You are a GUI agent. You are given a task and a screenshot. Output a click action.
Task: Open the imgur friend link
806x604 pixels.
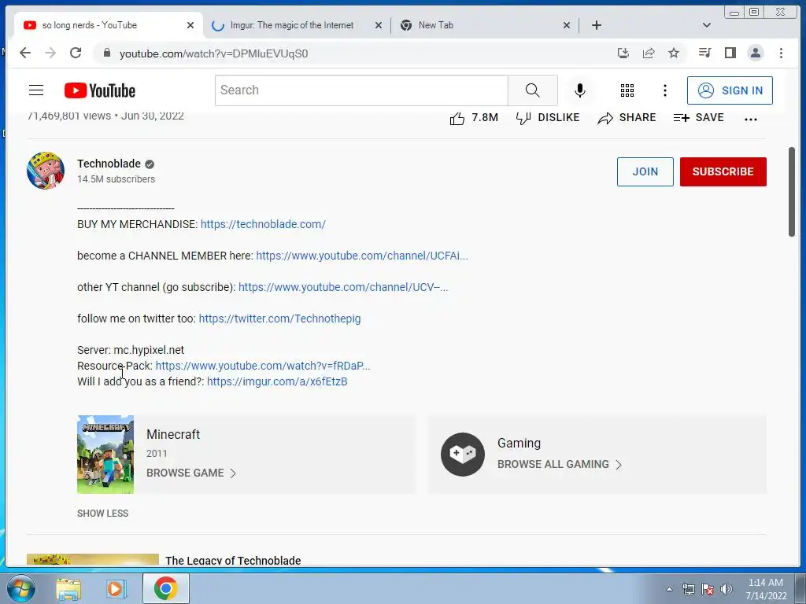point(277,381)
